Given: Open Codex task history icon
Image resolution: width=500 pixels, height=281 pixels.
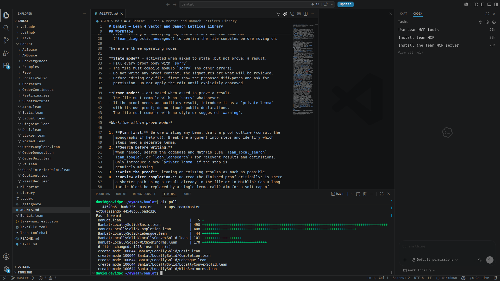Looking at the screenshot, I should pyautogui.click(x=480, y=22).
